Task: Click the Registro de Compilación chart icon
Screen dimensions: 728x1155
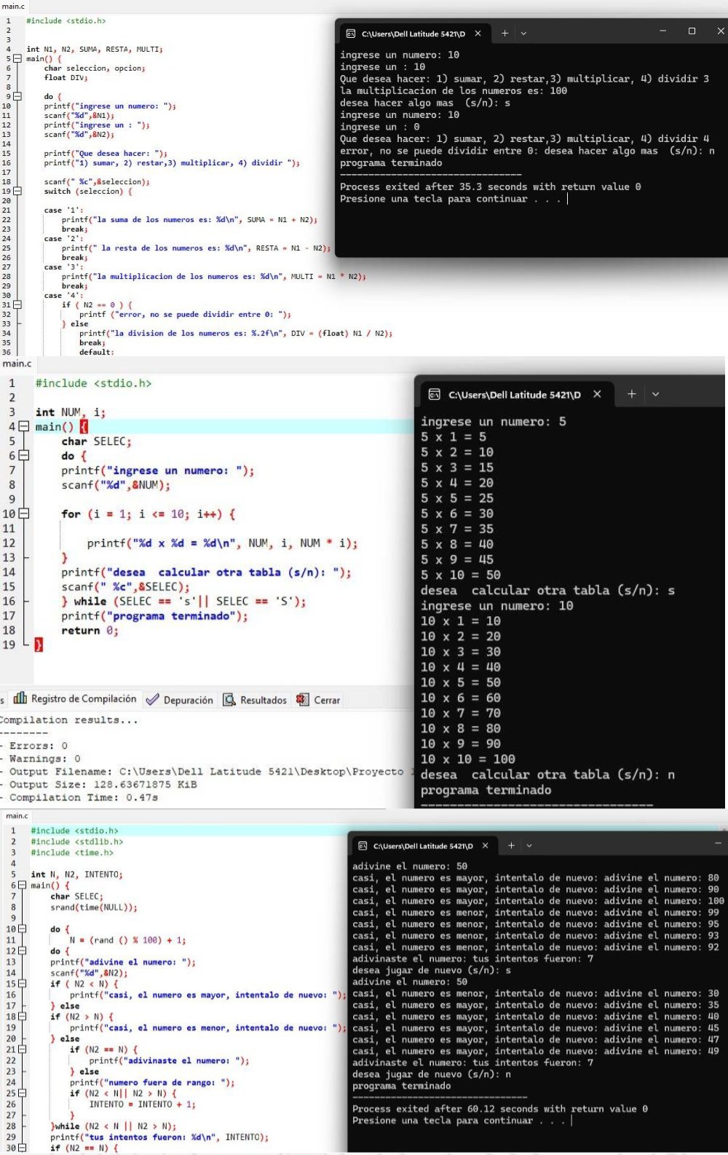Action: pyautogui.click(x=20, y=698)
